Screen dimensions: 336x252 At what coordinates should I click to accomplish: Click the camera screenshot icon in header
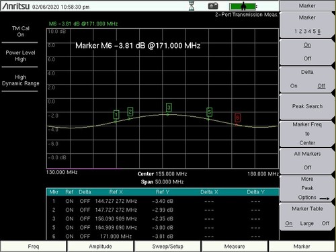click(213, 6)
